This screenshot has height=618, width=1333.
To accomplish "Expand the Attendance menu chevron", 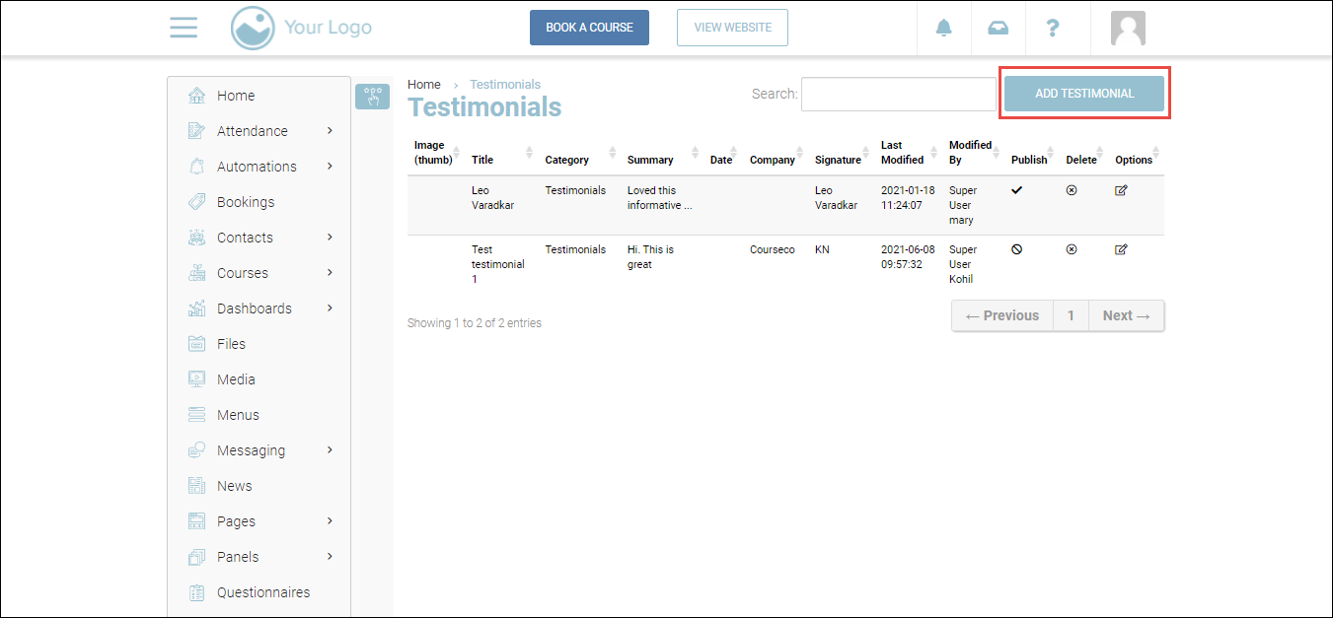I will tap(330, 130).
